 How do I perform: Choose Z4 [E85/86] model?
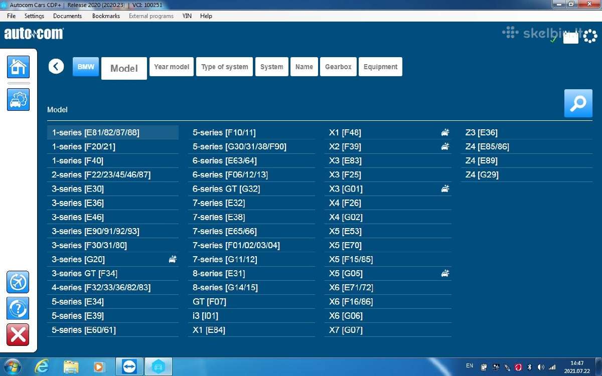[x=527, y=146]
